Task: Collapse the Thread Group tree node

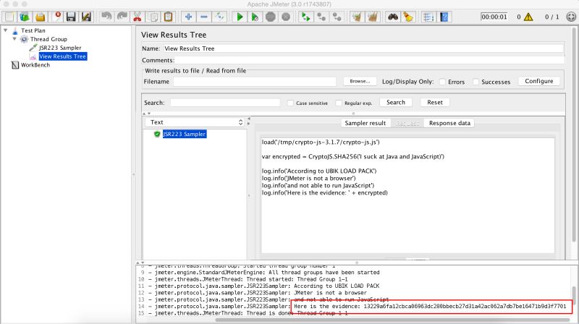Action: click(x=14, y=39)
